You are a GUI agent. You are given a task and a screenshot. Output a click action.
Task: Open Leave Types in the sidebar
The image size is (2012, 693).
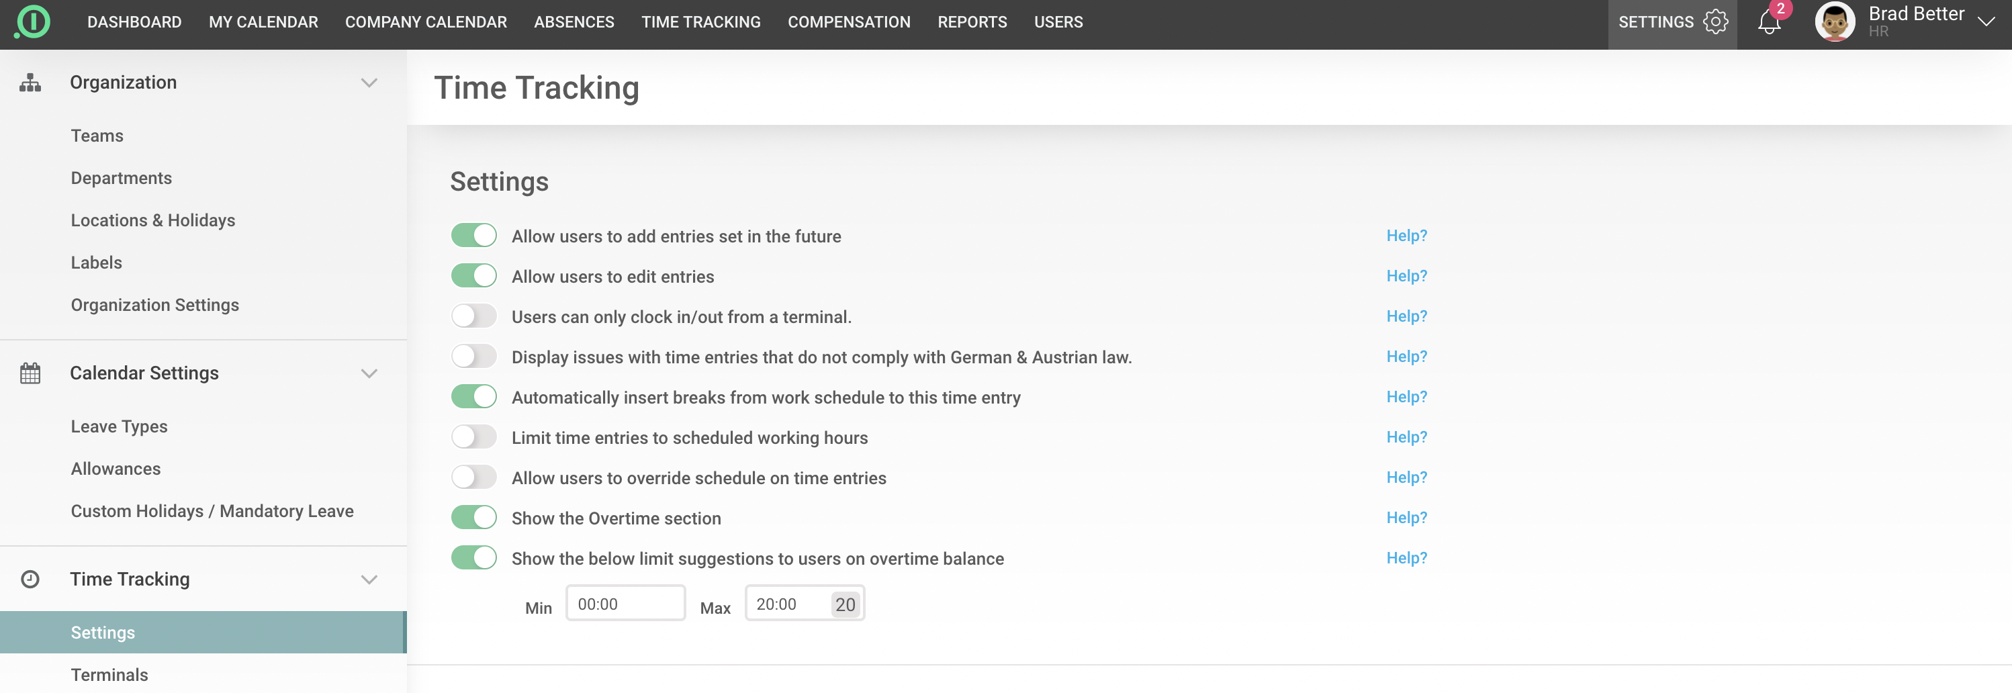(119, 426)
